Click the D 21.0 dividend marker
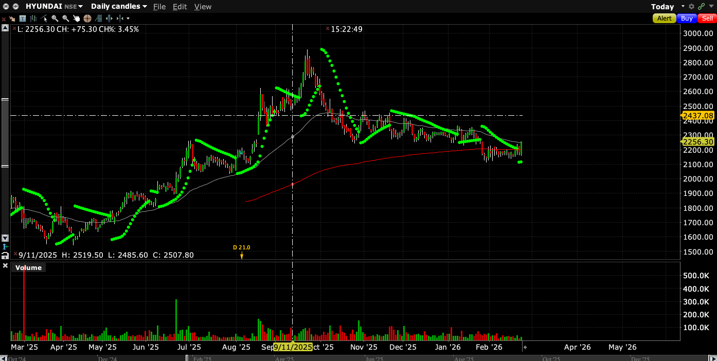717x361 pixels. pyautogui.click(x=241, y=251)
